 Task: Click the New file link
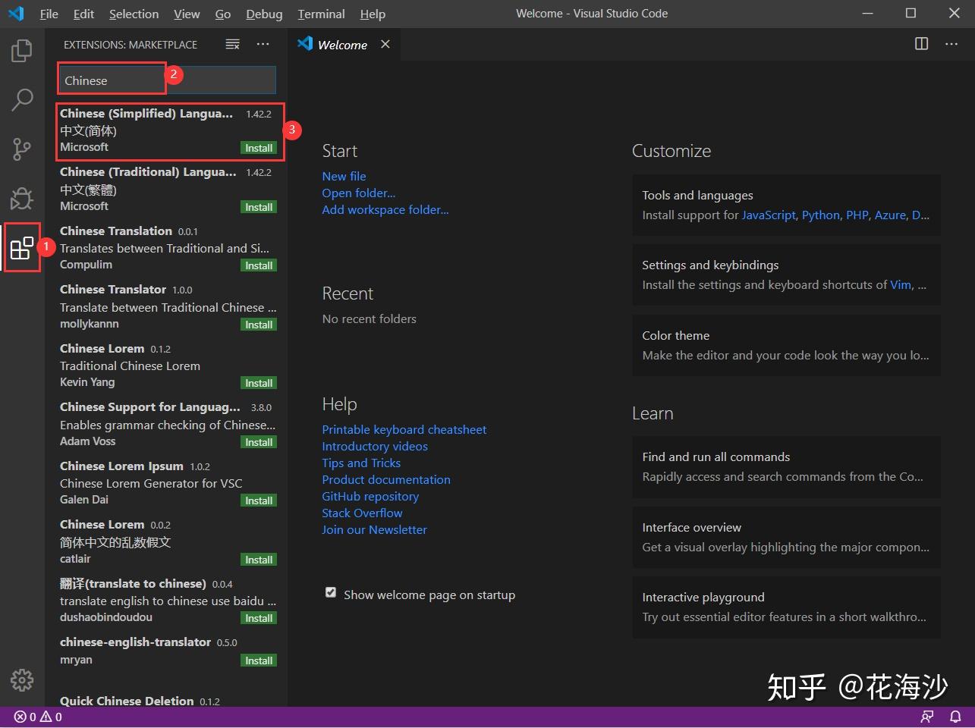[x=344, y=176]
